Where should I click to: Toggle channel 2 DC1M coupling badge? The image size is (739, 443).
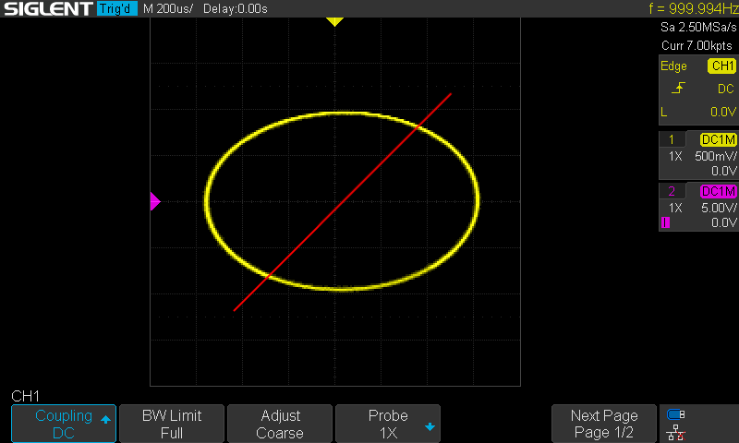click(x=719, y=191)
